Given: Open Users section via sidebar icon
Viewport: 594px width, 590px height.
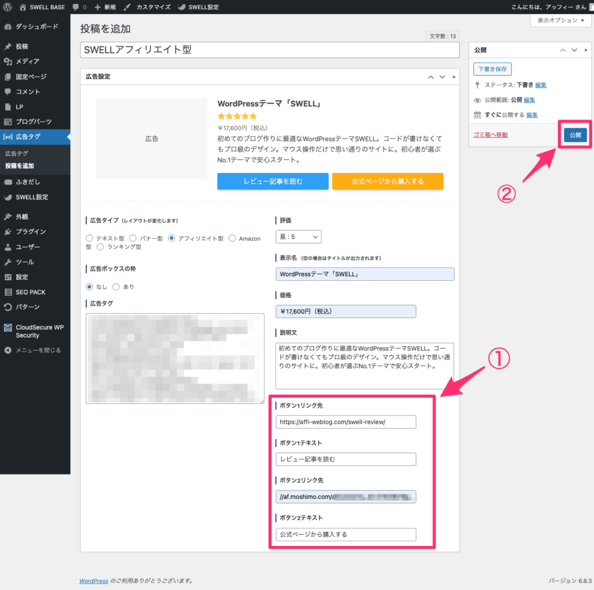Looking at the screenshot, I should click(x=8, y=247).
